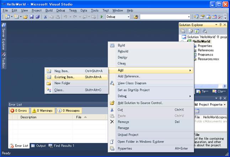Viewport: 230px width, 157px height.
Task: Select Open Folder in Windows Explorer
Action: (151, 142)
